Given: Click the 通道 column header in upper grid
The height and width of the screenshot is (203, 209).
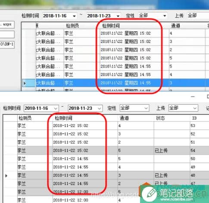Looking at the screenshot, I should (x=175, y=26).
